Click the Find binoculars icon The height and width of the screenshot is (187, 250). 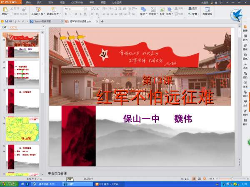click(190, 9)
